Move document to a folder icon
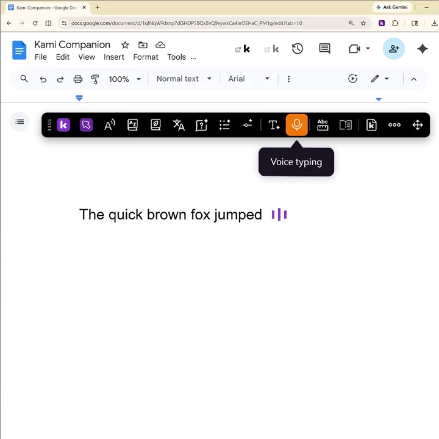The width and height of the screenshot is (439, 439). click(x=143, y=45)
